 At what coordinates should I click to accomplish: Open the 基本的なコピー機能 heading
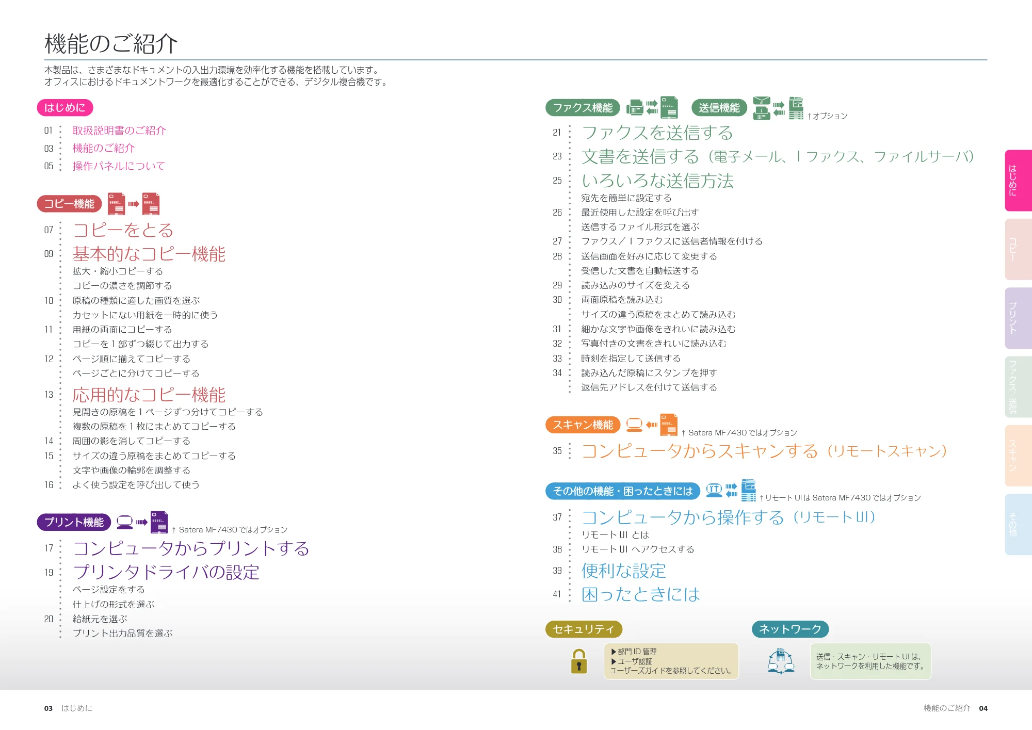pos(149,253)
